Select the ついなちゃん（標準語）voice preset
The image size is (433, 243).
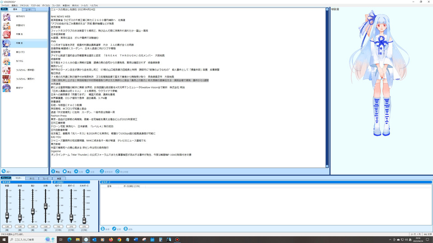pos(24,70)
